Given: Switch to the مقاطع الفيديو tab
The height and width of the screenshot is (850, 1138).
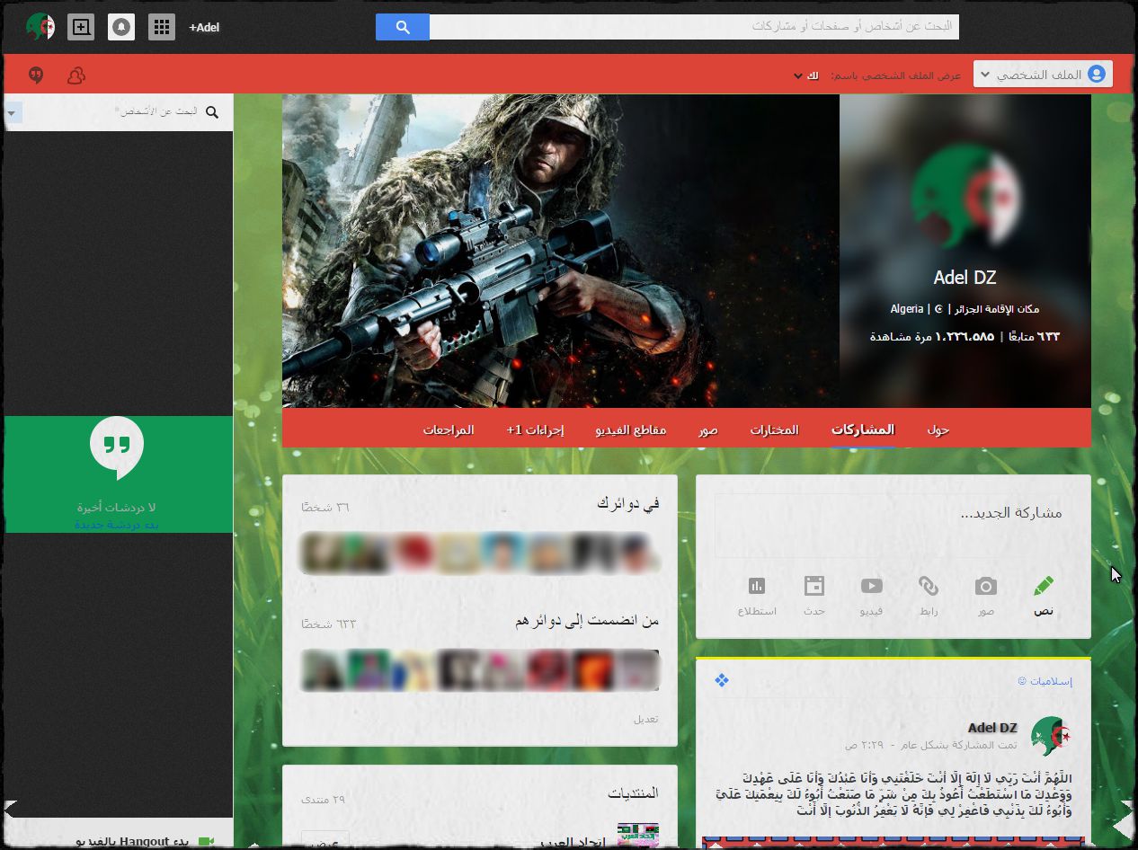Looking at the screenshot, I should coord(631,429).
